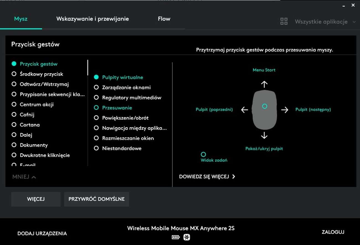
Task: Check the battery status icon
Action: pos(175,237)
